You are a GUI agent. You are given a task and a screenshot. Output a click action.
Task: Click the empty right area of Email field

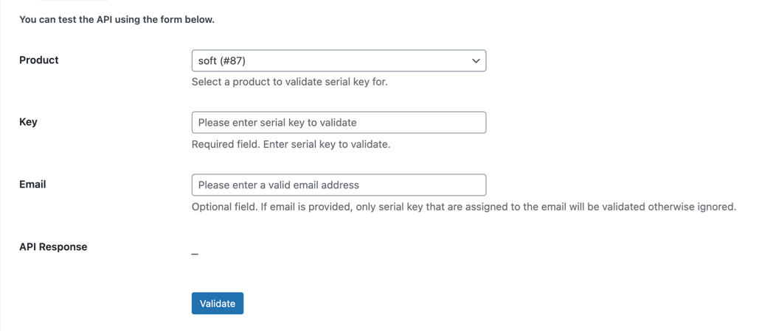pos(422,185)
